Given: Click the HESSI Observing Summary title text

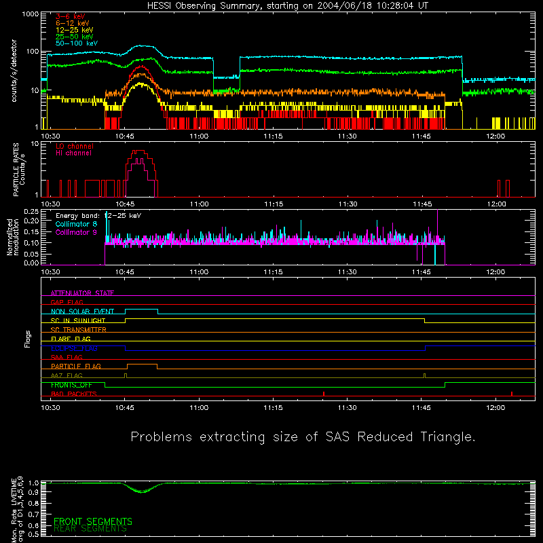Looking at the screenshot, I should click(287, 6).
